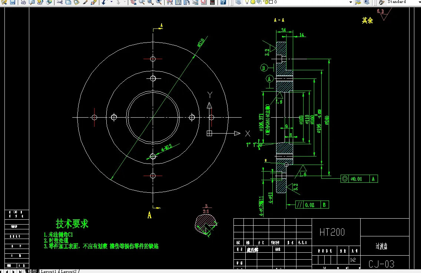Save the drawing with the floppy icon

coord(13,2)
